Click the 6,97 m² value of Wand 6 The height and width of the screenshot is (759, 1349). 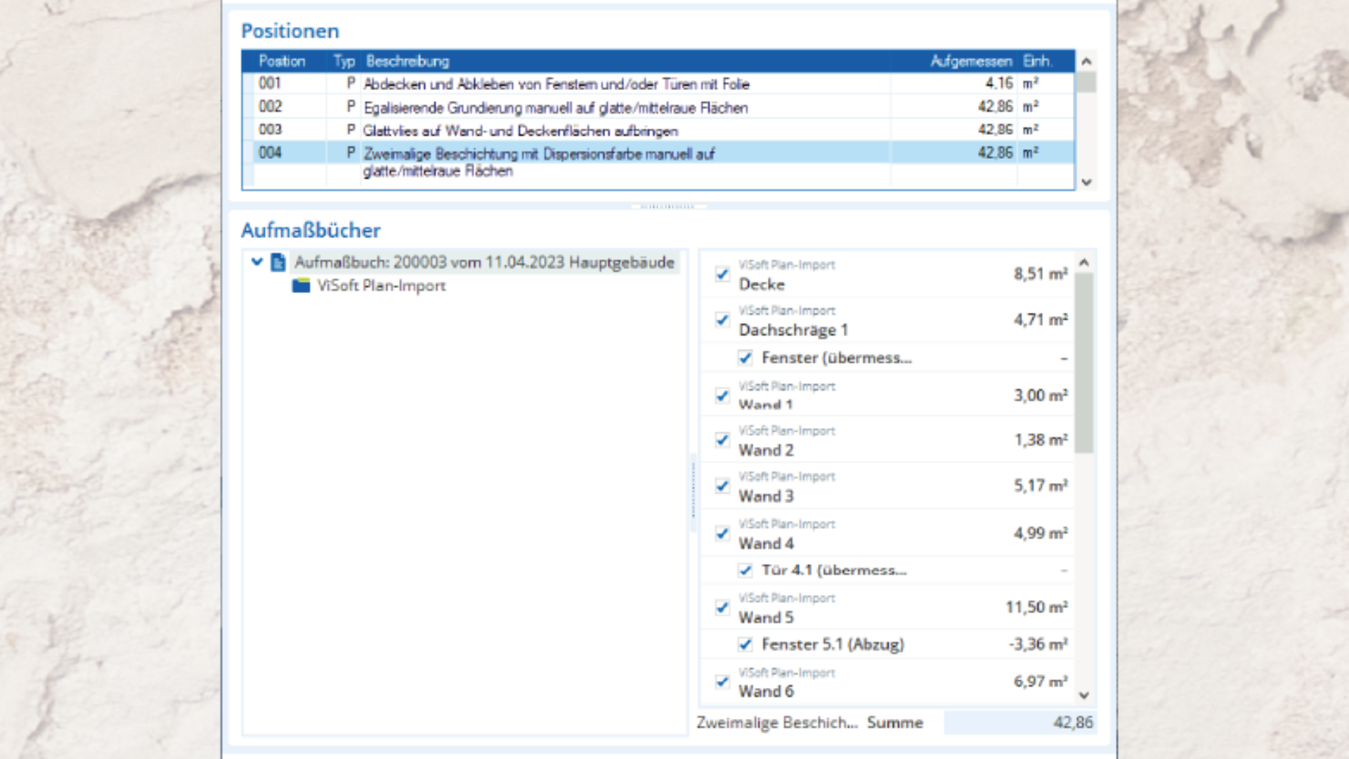coord(1041,682)
